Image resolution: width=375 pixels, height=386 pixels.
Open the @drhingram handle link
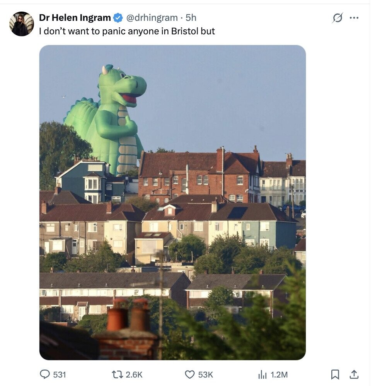152,18
